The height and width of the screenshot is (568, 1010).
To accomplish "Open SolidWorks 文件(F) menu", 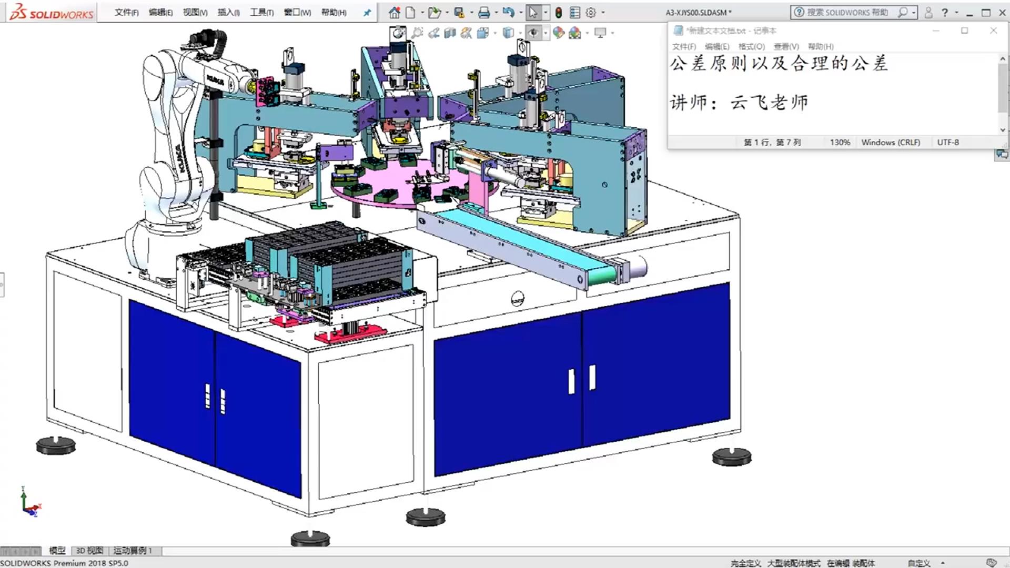I will coord(127,12).
